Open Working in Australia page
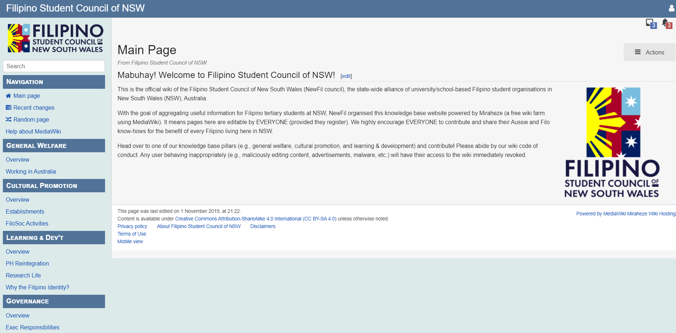 pos(31,171)
